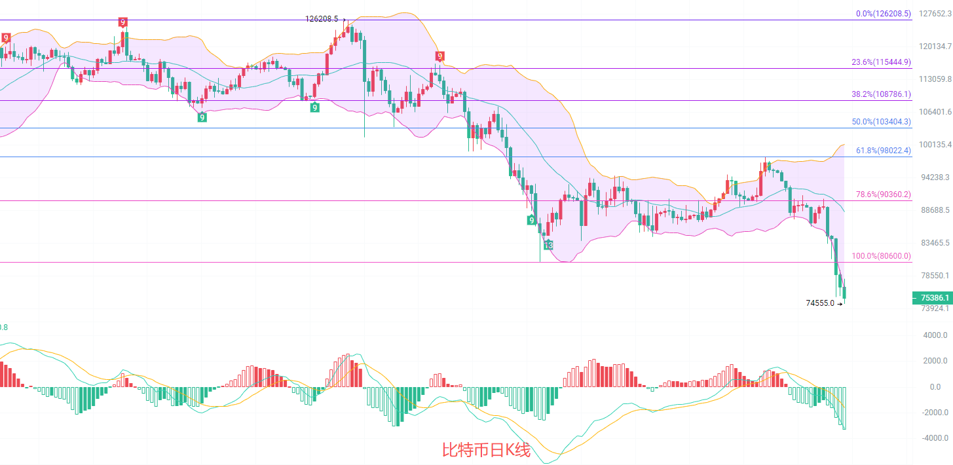Image resolution: width=953 pixels, height=465 pixels.
Task: Select the 38.2% (108786.1) Fibonacci label
Action: click(x=880, y=94)
